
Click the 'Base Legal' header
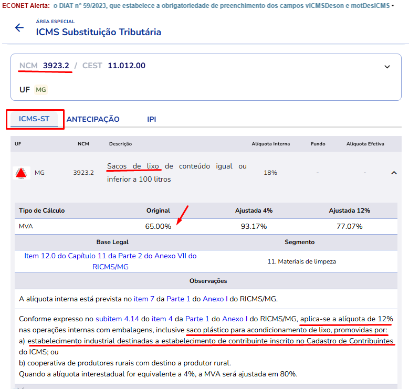[x=112, y=242]
